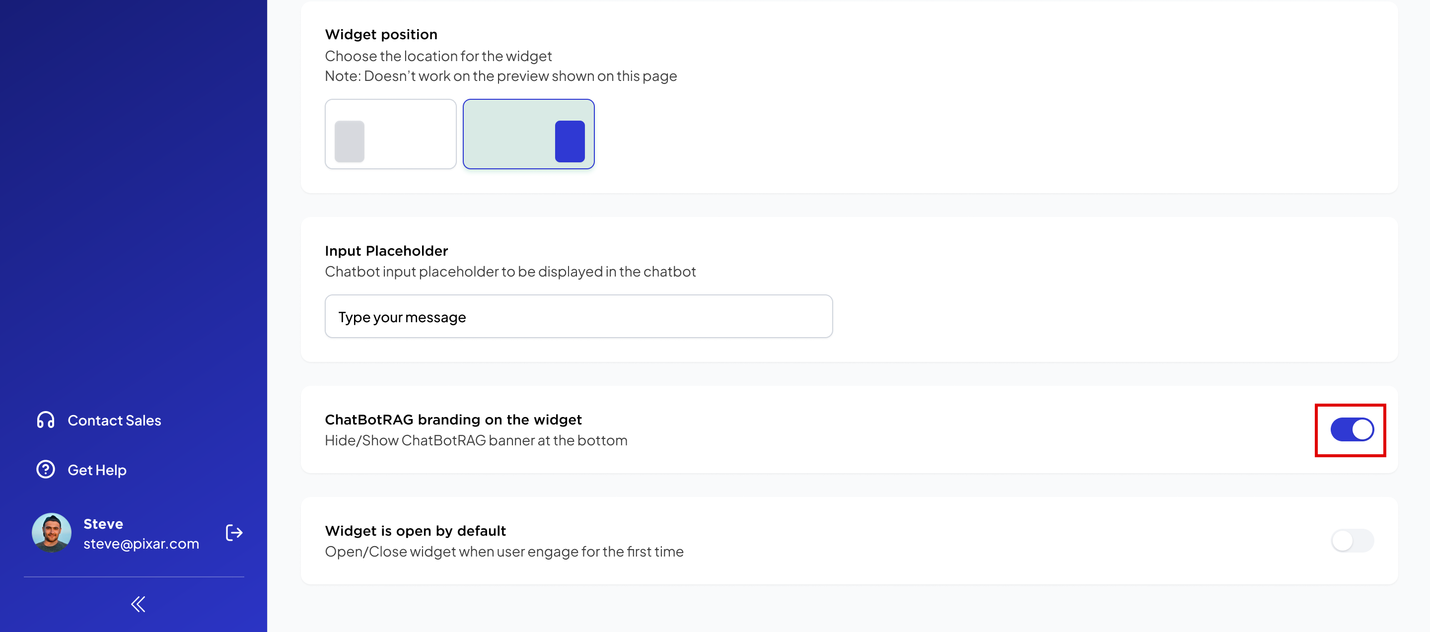The image size is (1430, 632).
Task: Click the gray block in the left position card
Action: tap(349, 141)
